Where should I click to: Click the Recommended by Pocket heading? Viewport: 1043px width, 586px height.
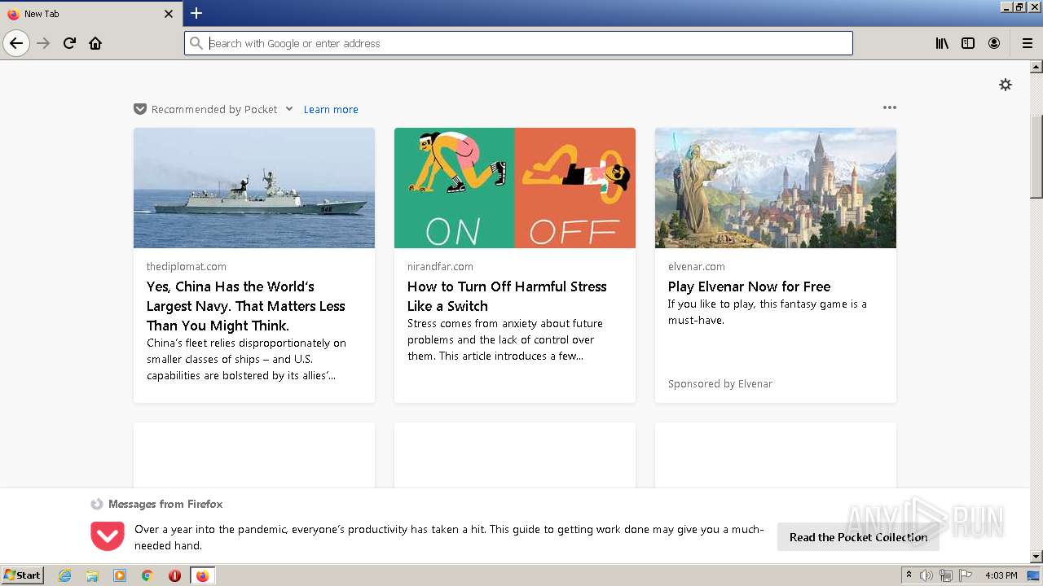(214, 109)
